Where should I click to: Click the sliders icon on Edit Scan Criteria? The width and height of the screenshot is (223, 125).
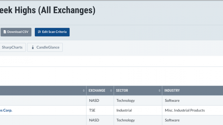39,32
